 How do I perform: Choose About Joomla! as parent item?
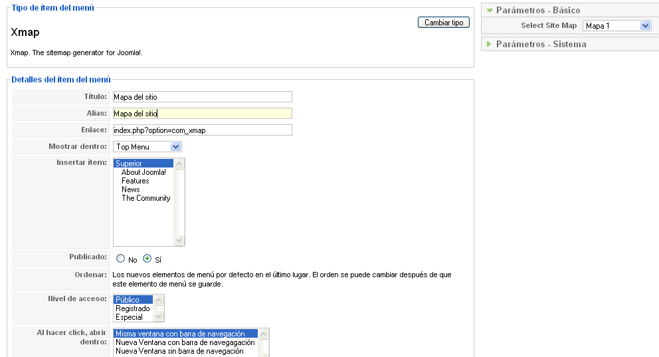143,172
